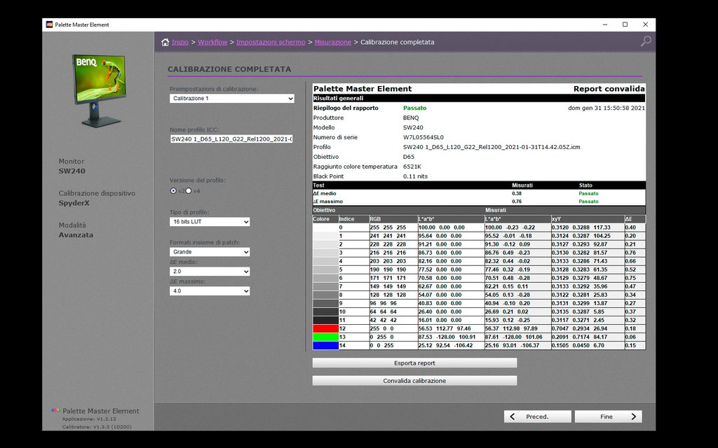Click the dark gray swatch row 10
The height and width of the screenshot is (448, 718).
(325, 311)
